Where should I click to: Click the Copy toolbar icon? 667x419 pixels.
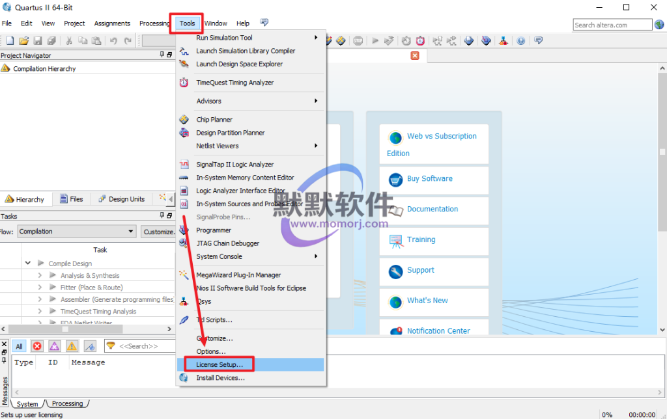pyautogui.click(x=83, y=41)
